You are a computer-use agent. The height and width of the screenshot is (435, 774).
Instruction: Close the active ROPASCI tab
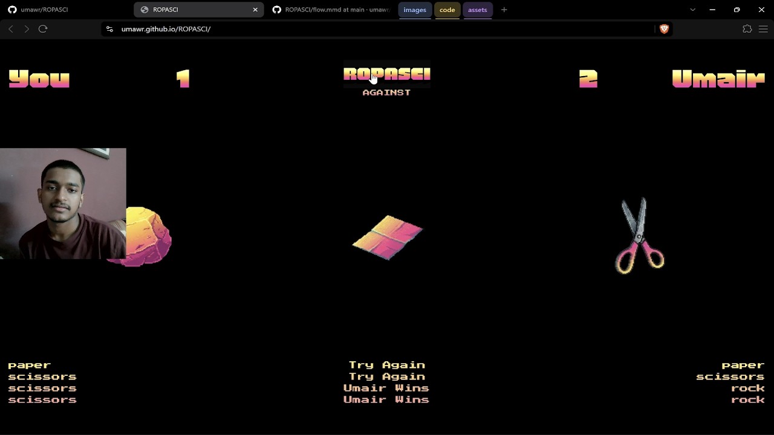pos(255,10)
